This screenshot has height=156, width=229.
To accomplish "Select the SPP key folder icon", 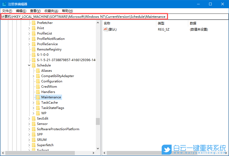I will [33, 134].
